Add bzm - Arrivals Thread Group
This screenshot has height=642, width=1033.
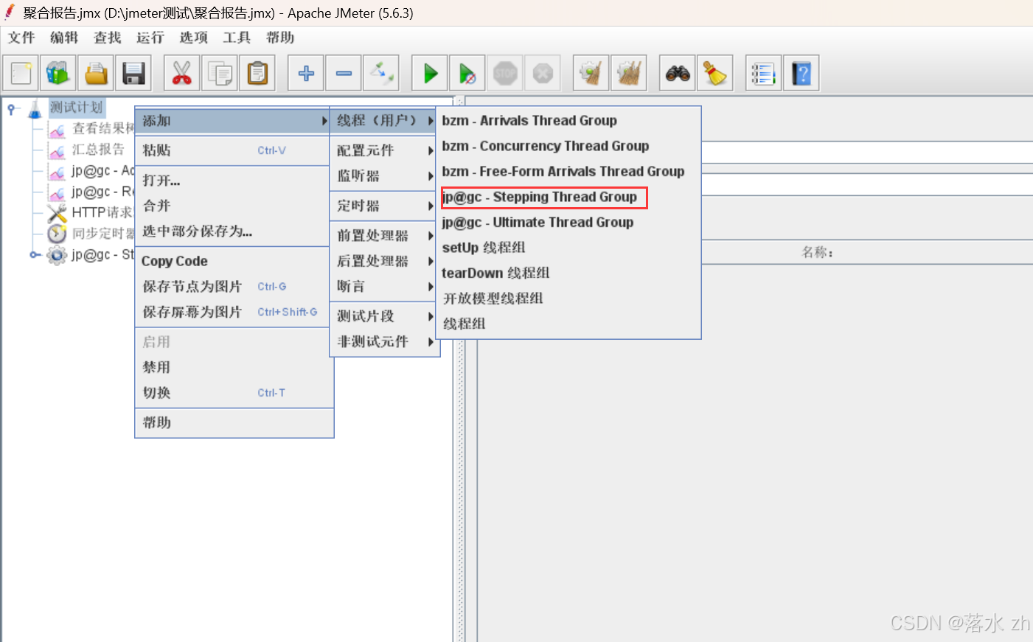point(568,121)
